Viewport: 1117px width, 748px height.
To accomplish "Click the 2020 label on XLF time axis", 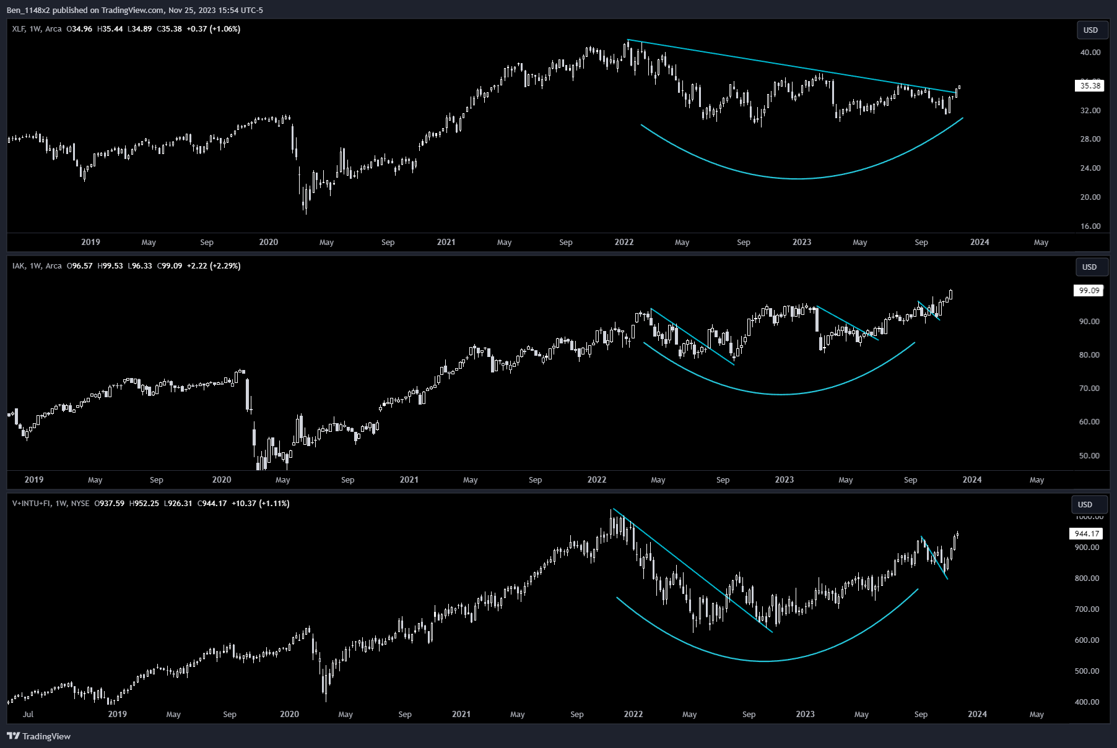I will [x=268, y=243].
